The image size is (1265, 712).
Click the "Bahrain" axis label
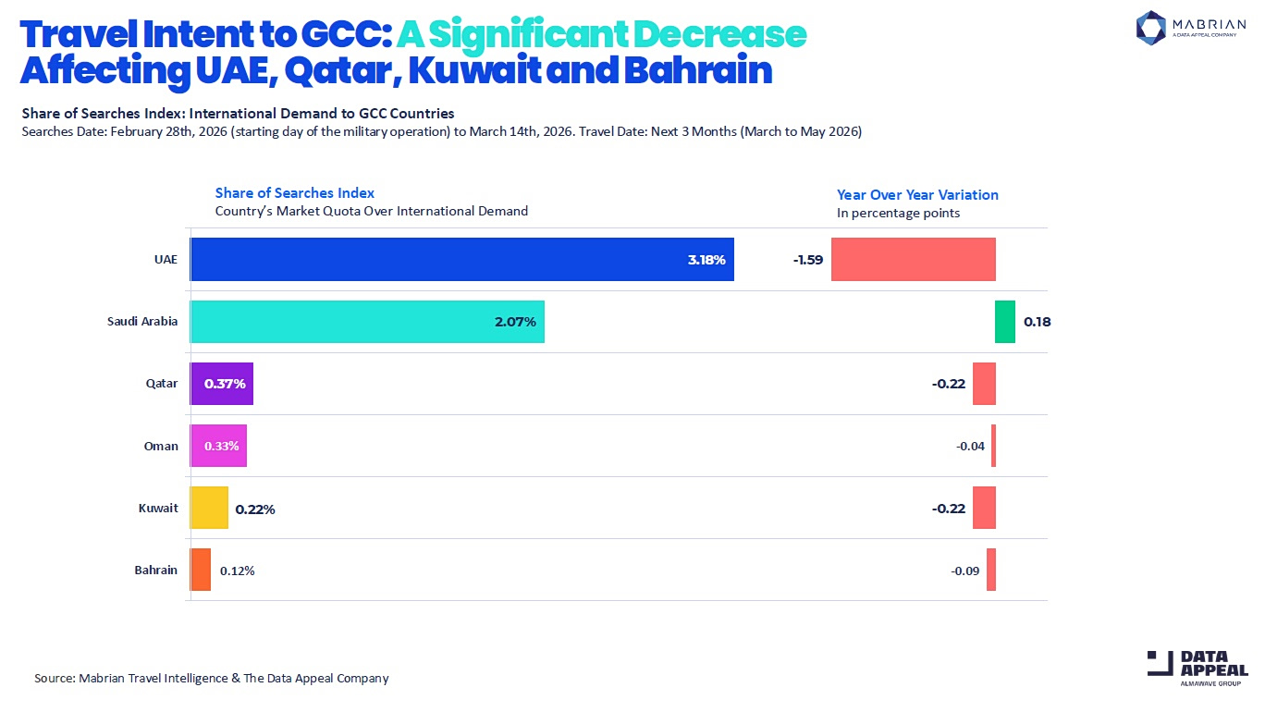155,570
